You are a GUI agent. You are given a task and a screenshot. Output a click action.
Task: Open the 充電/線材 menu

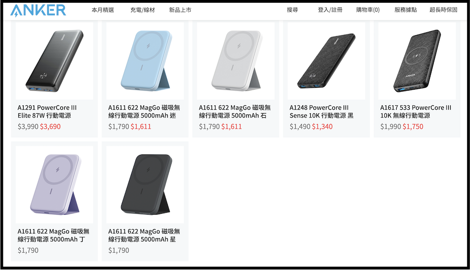pos(142,10)
